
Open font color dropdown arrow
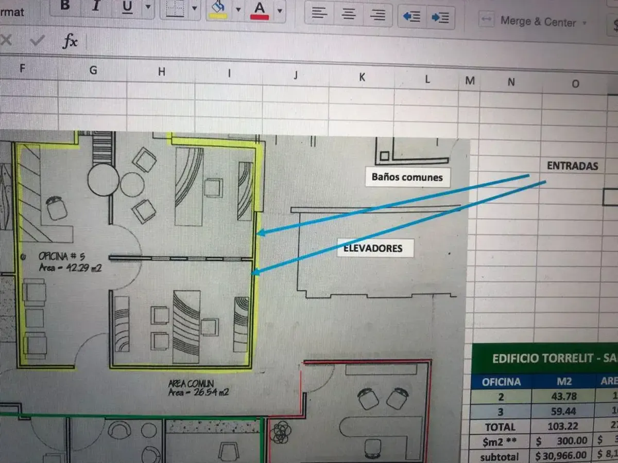280,10
